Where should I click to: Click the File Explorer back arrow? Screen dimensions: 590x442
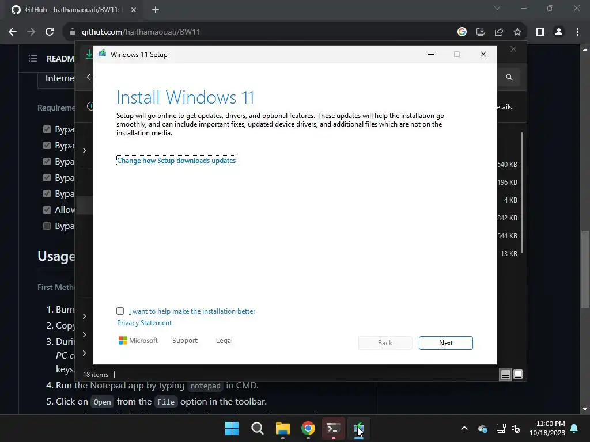(89, 77)
